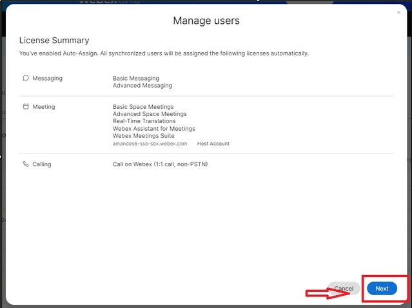Click the Manage users title
Screen dimensions: 412x308
click(206, 21)
